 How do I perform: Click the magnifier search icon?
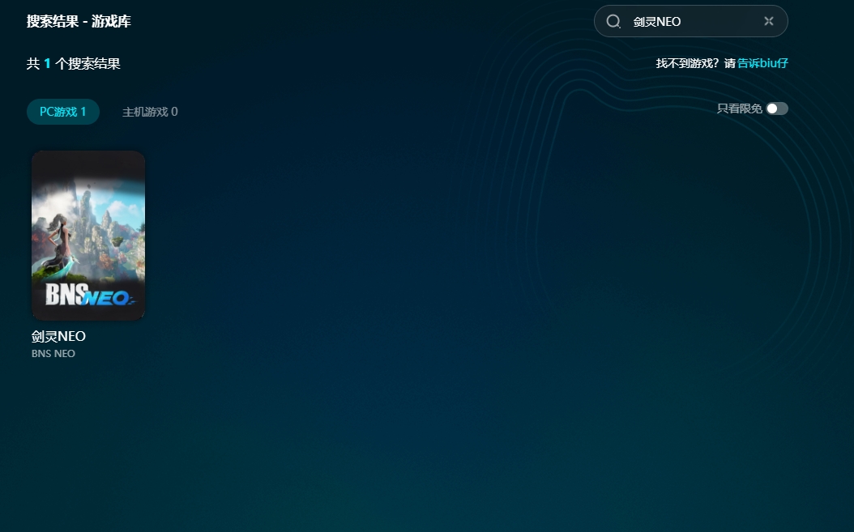pos(613,21)
